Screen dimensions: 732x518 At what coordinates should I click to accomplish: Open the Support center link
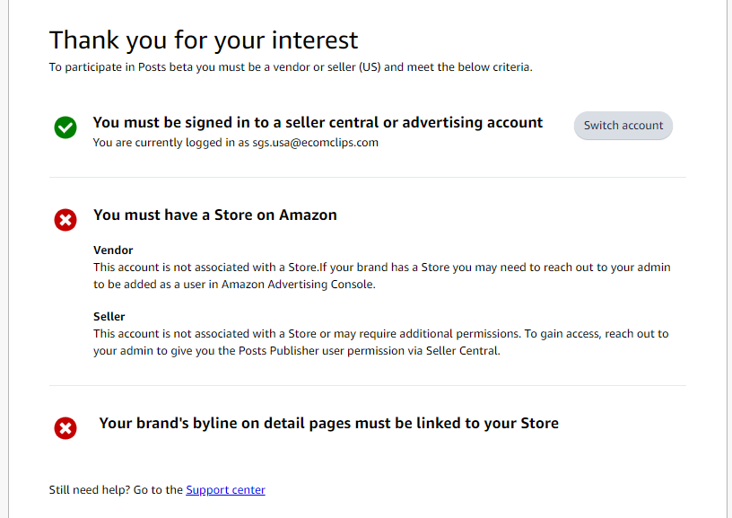click(225, 489)
